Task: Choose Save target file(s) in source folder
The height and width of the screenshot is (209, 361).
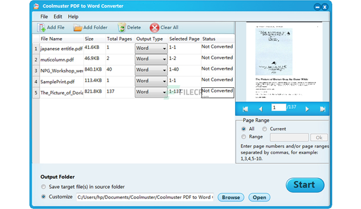Action: [43, 187]
